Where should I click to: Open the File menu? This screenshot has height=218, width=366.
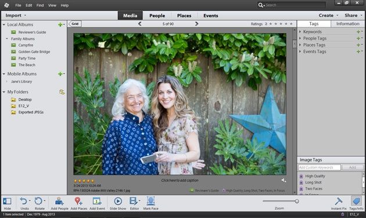18,5
